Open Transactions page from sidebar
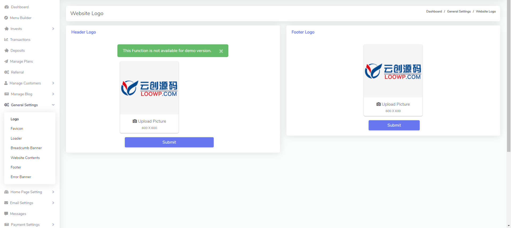 click(20, 40)
